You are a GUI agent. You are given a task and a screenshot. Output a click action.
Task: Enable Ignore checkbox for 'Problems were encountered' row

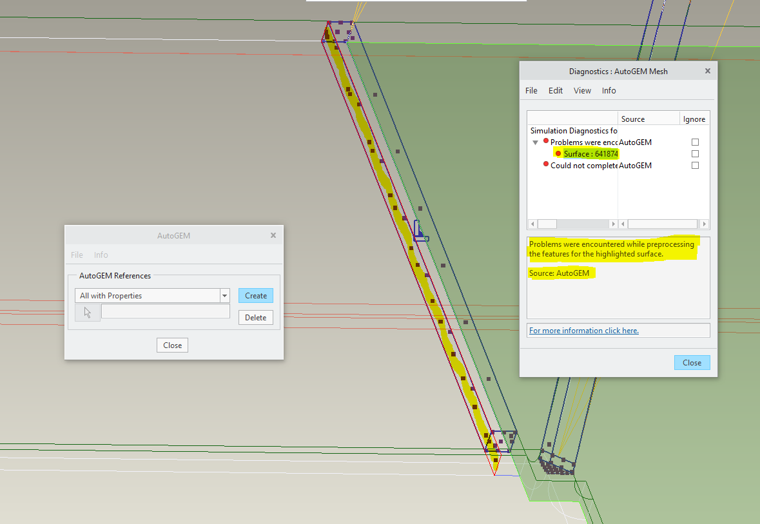tap(695, 142)
